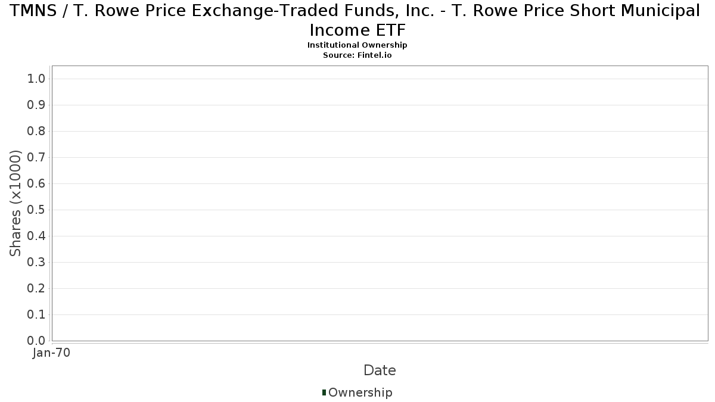Click the 0.7 y-axis tick label
Screen dimensions: 715x402
click(36, 158)
